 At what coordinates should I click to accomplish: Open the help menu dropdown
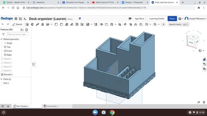point(181,19)
